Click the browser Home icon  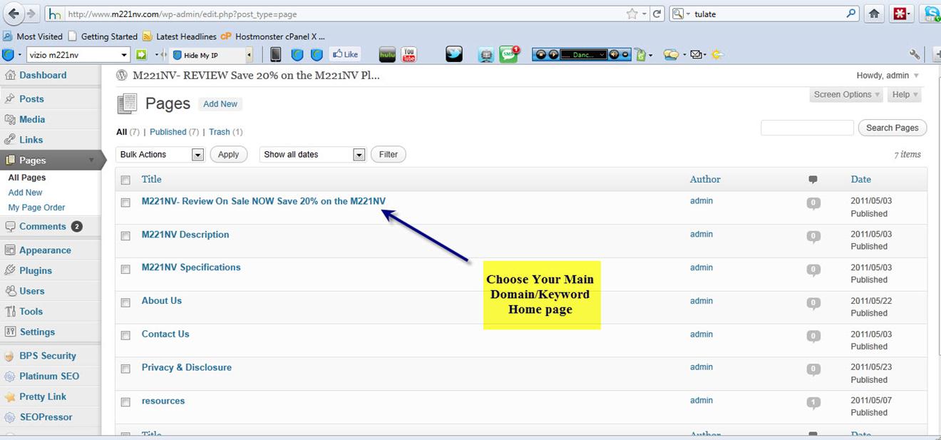coord(874,14)
